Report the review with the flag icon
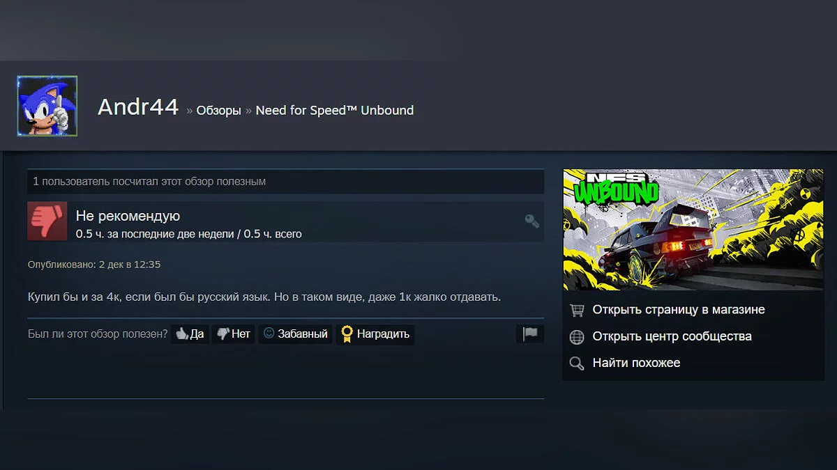Viewport: 837px width, 470px height. [x=530, y=334]
